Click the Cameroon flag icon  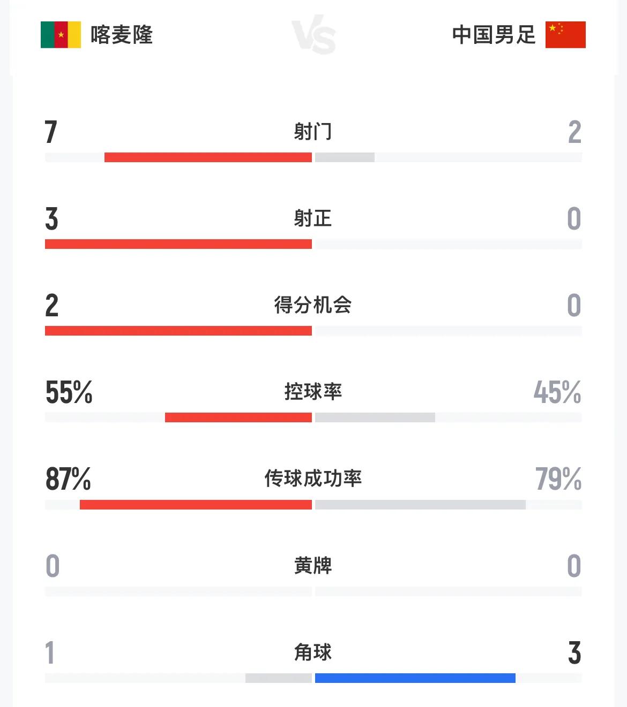[61, 35]
